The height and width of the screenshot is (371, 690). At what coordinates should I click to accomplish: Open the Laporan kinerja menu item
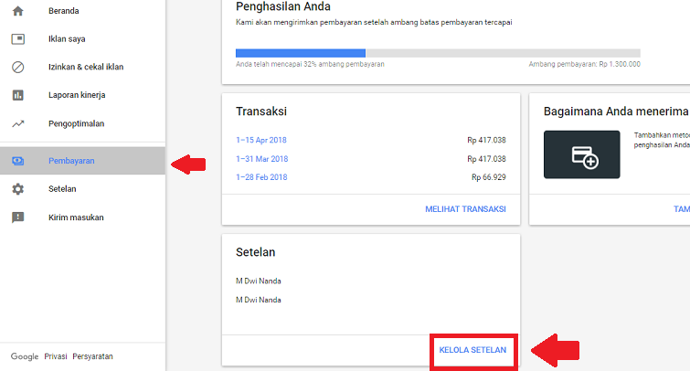pos(78,95)
